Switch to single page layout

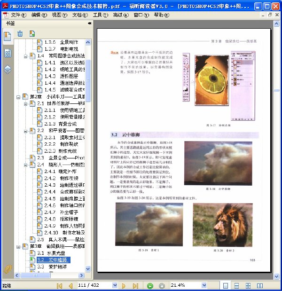click(226, 286)
